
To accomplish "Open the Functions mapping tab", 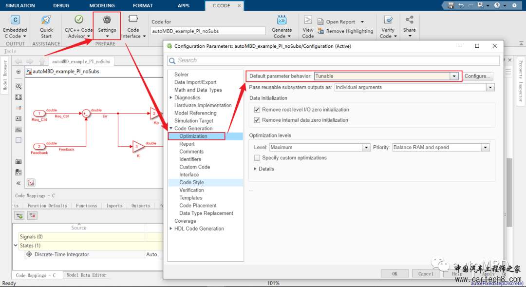I will pyautogui.click(x=87, y=206).
